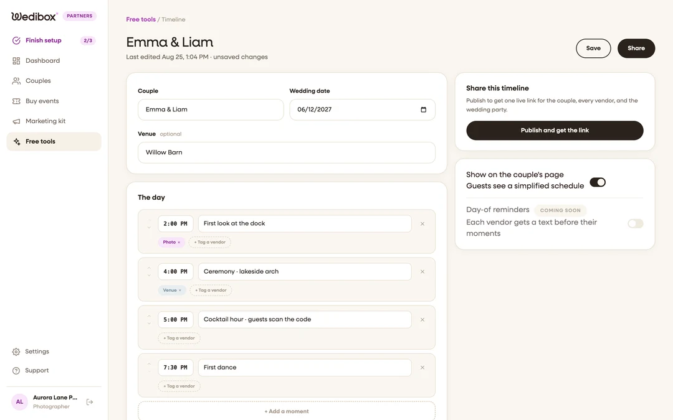673x420 pixels.
Task: Go to Dashboard in the sidebar
Action: [54, 60]
